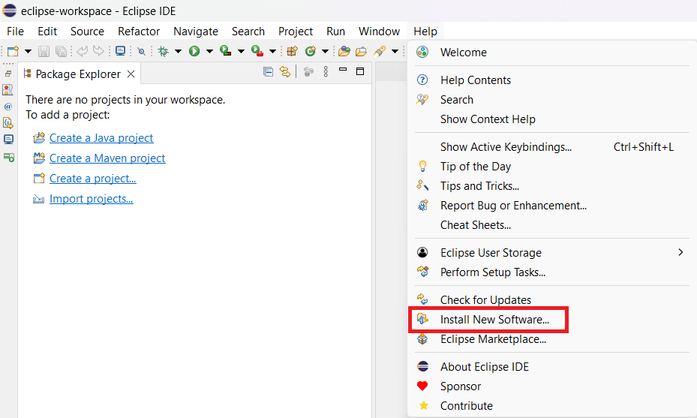Click the green bug Debug icon
The height and width of the screenshot is (418, 697).
164,51
